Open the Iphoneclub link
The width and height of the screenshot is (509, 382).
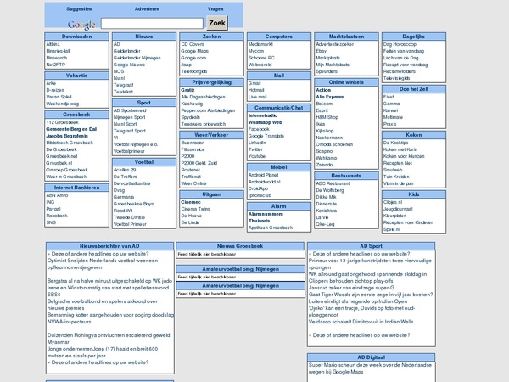click(x=260, y=195)
